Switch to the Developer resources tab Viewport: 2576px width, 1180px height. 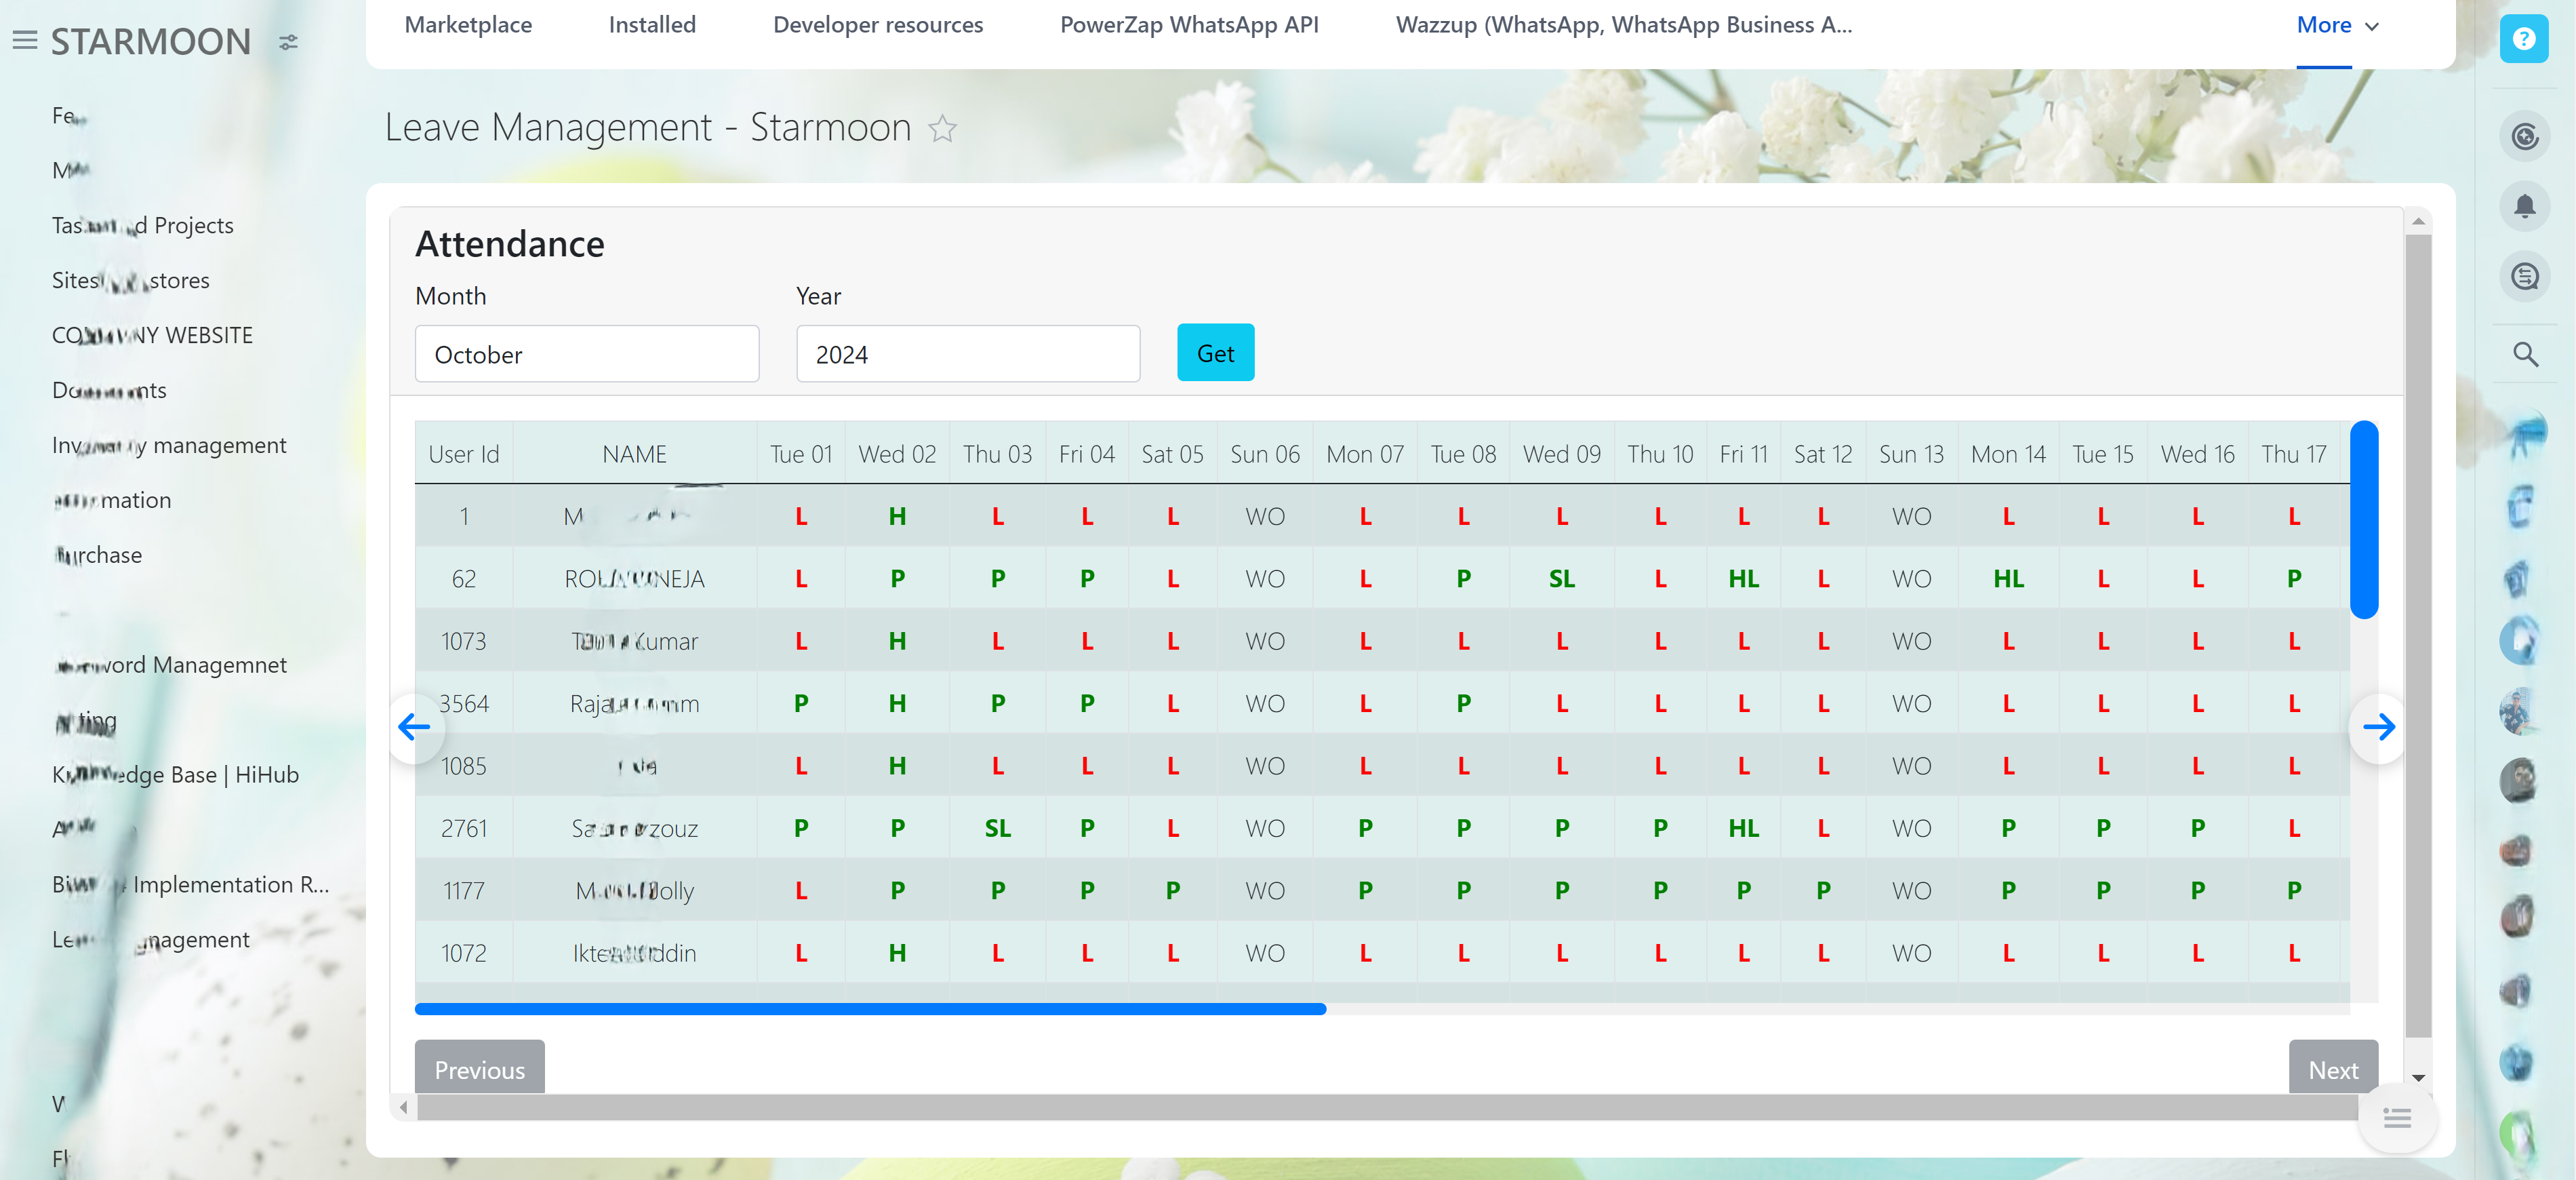[x=877, y=26]
